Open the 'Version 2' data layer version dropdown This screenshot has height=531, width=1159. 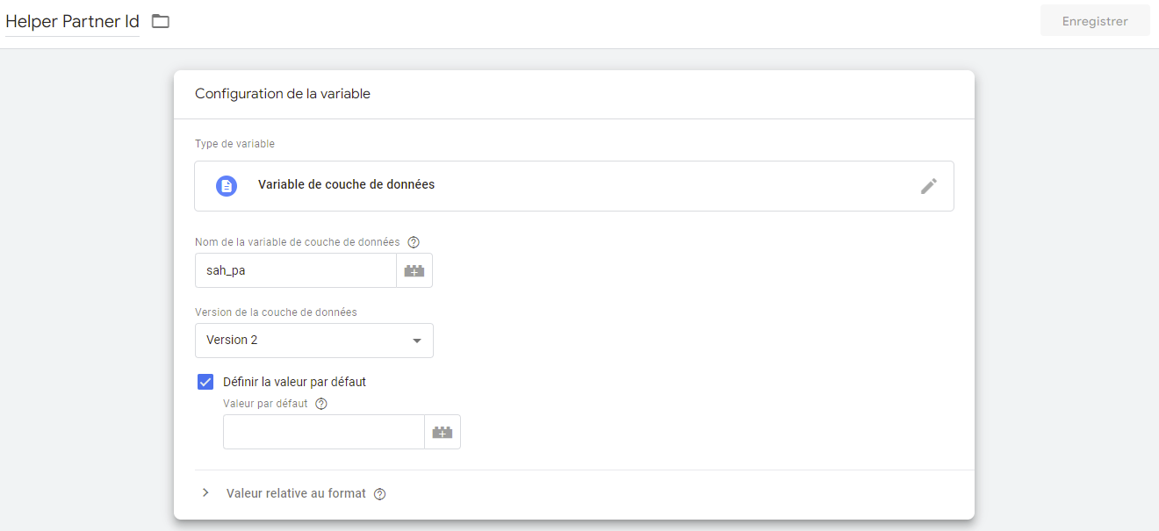point(313,341)
